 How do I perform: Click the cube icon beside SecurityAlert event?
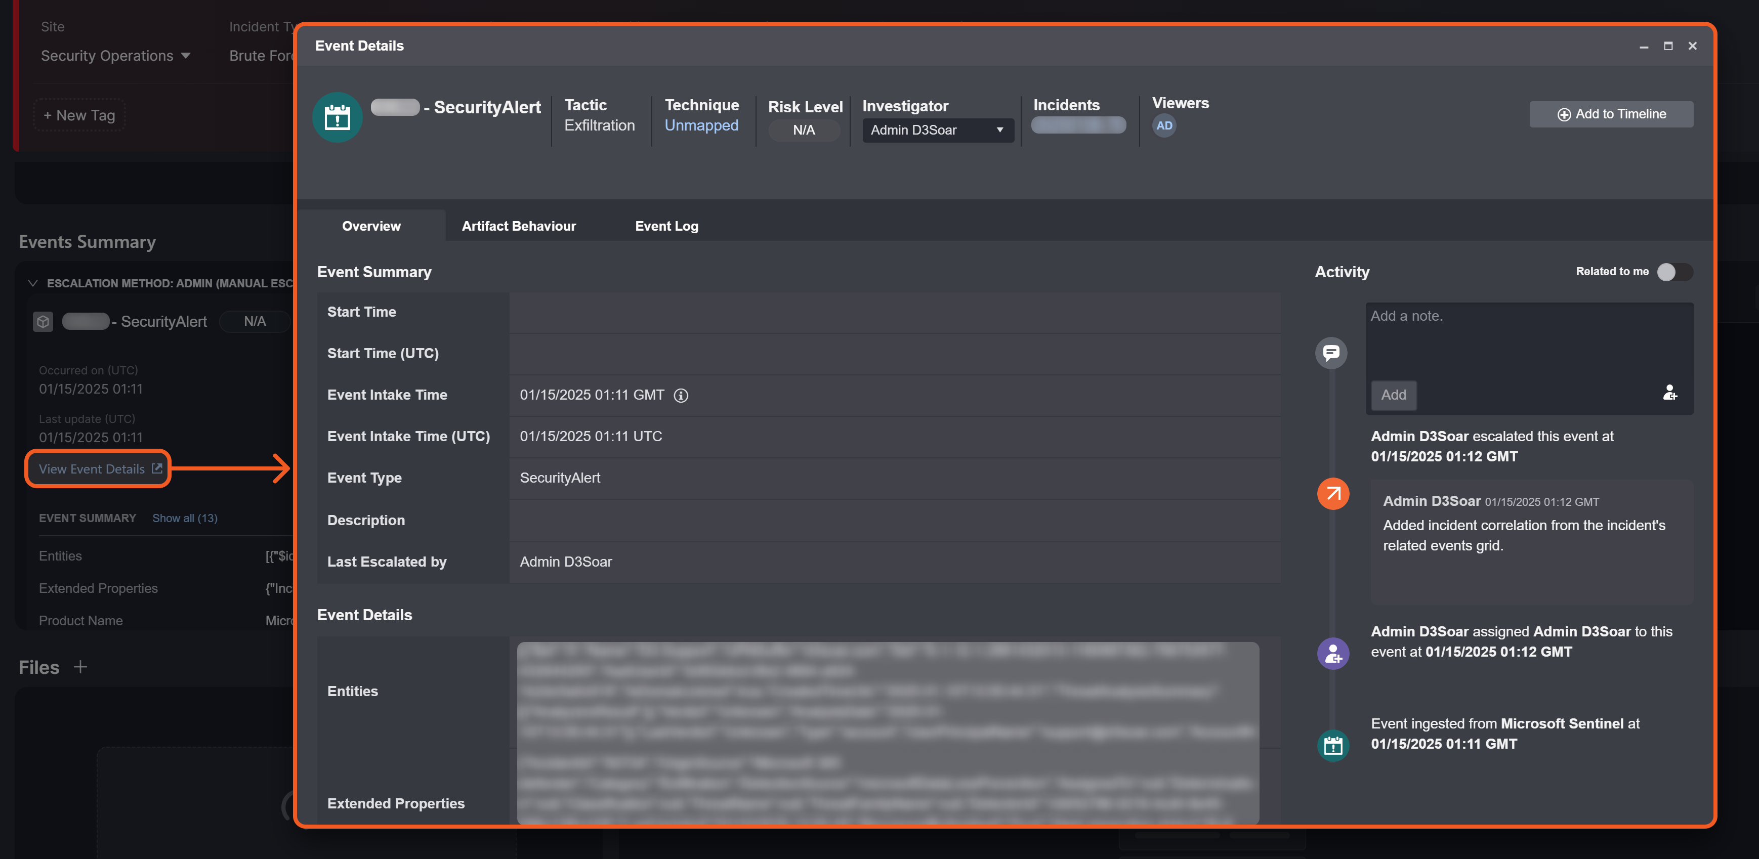43,321
